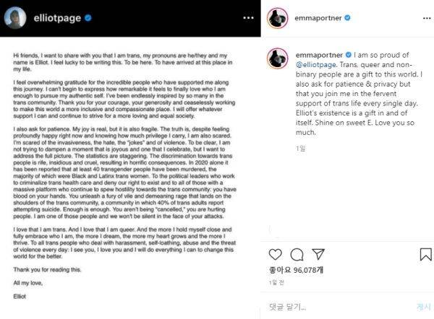
Task: Open comments via speech bubble icon
Action: point(297,255)
